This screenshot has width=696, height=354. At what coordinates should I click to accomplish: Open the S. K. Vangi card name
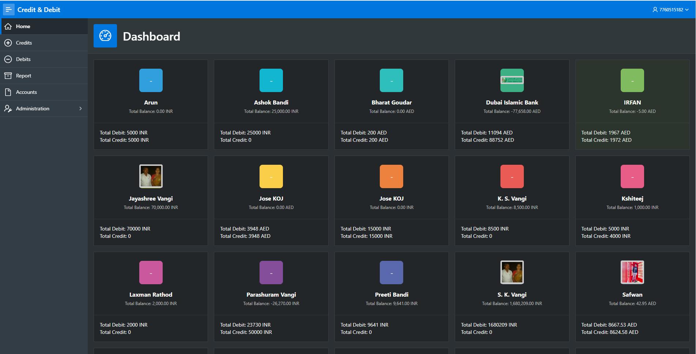pos(512,294)
